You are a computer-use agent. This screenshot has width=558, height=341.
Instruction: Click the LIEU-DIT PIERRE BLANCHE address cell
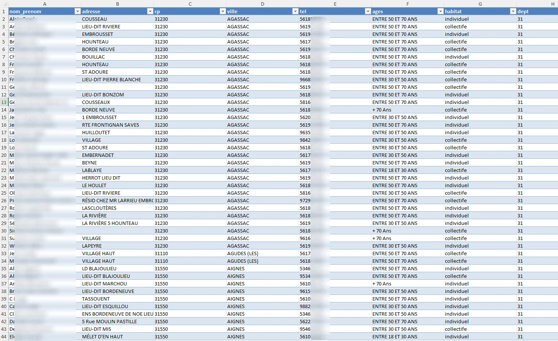coord(112,79)
